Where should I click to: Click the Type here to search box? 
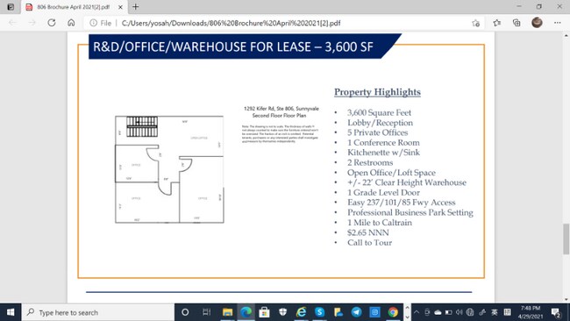tap(98, 312)
